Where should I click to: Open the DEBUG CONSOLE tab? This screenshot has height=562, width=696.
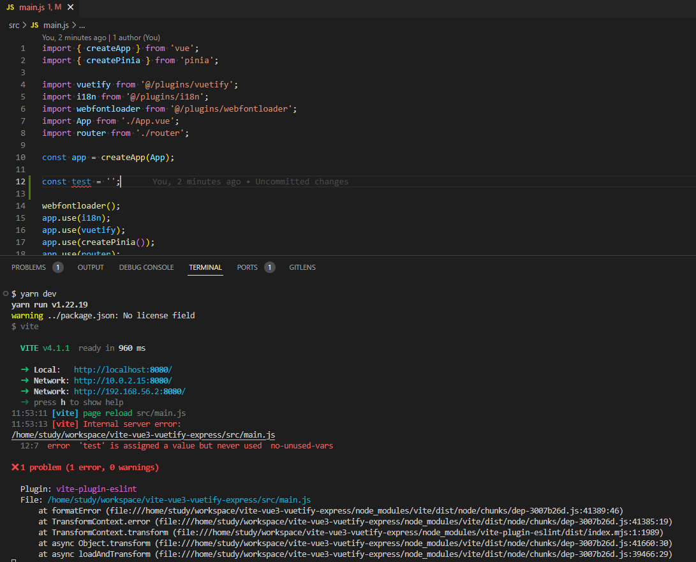click(x=146, y=267)
